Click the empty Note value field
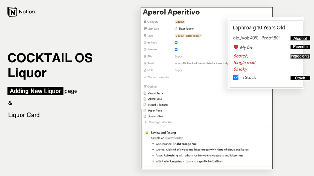The height and width of the screenshot is (176, 314). click(178, 70)
